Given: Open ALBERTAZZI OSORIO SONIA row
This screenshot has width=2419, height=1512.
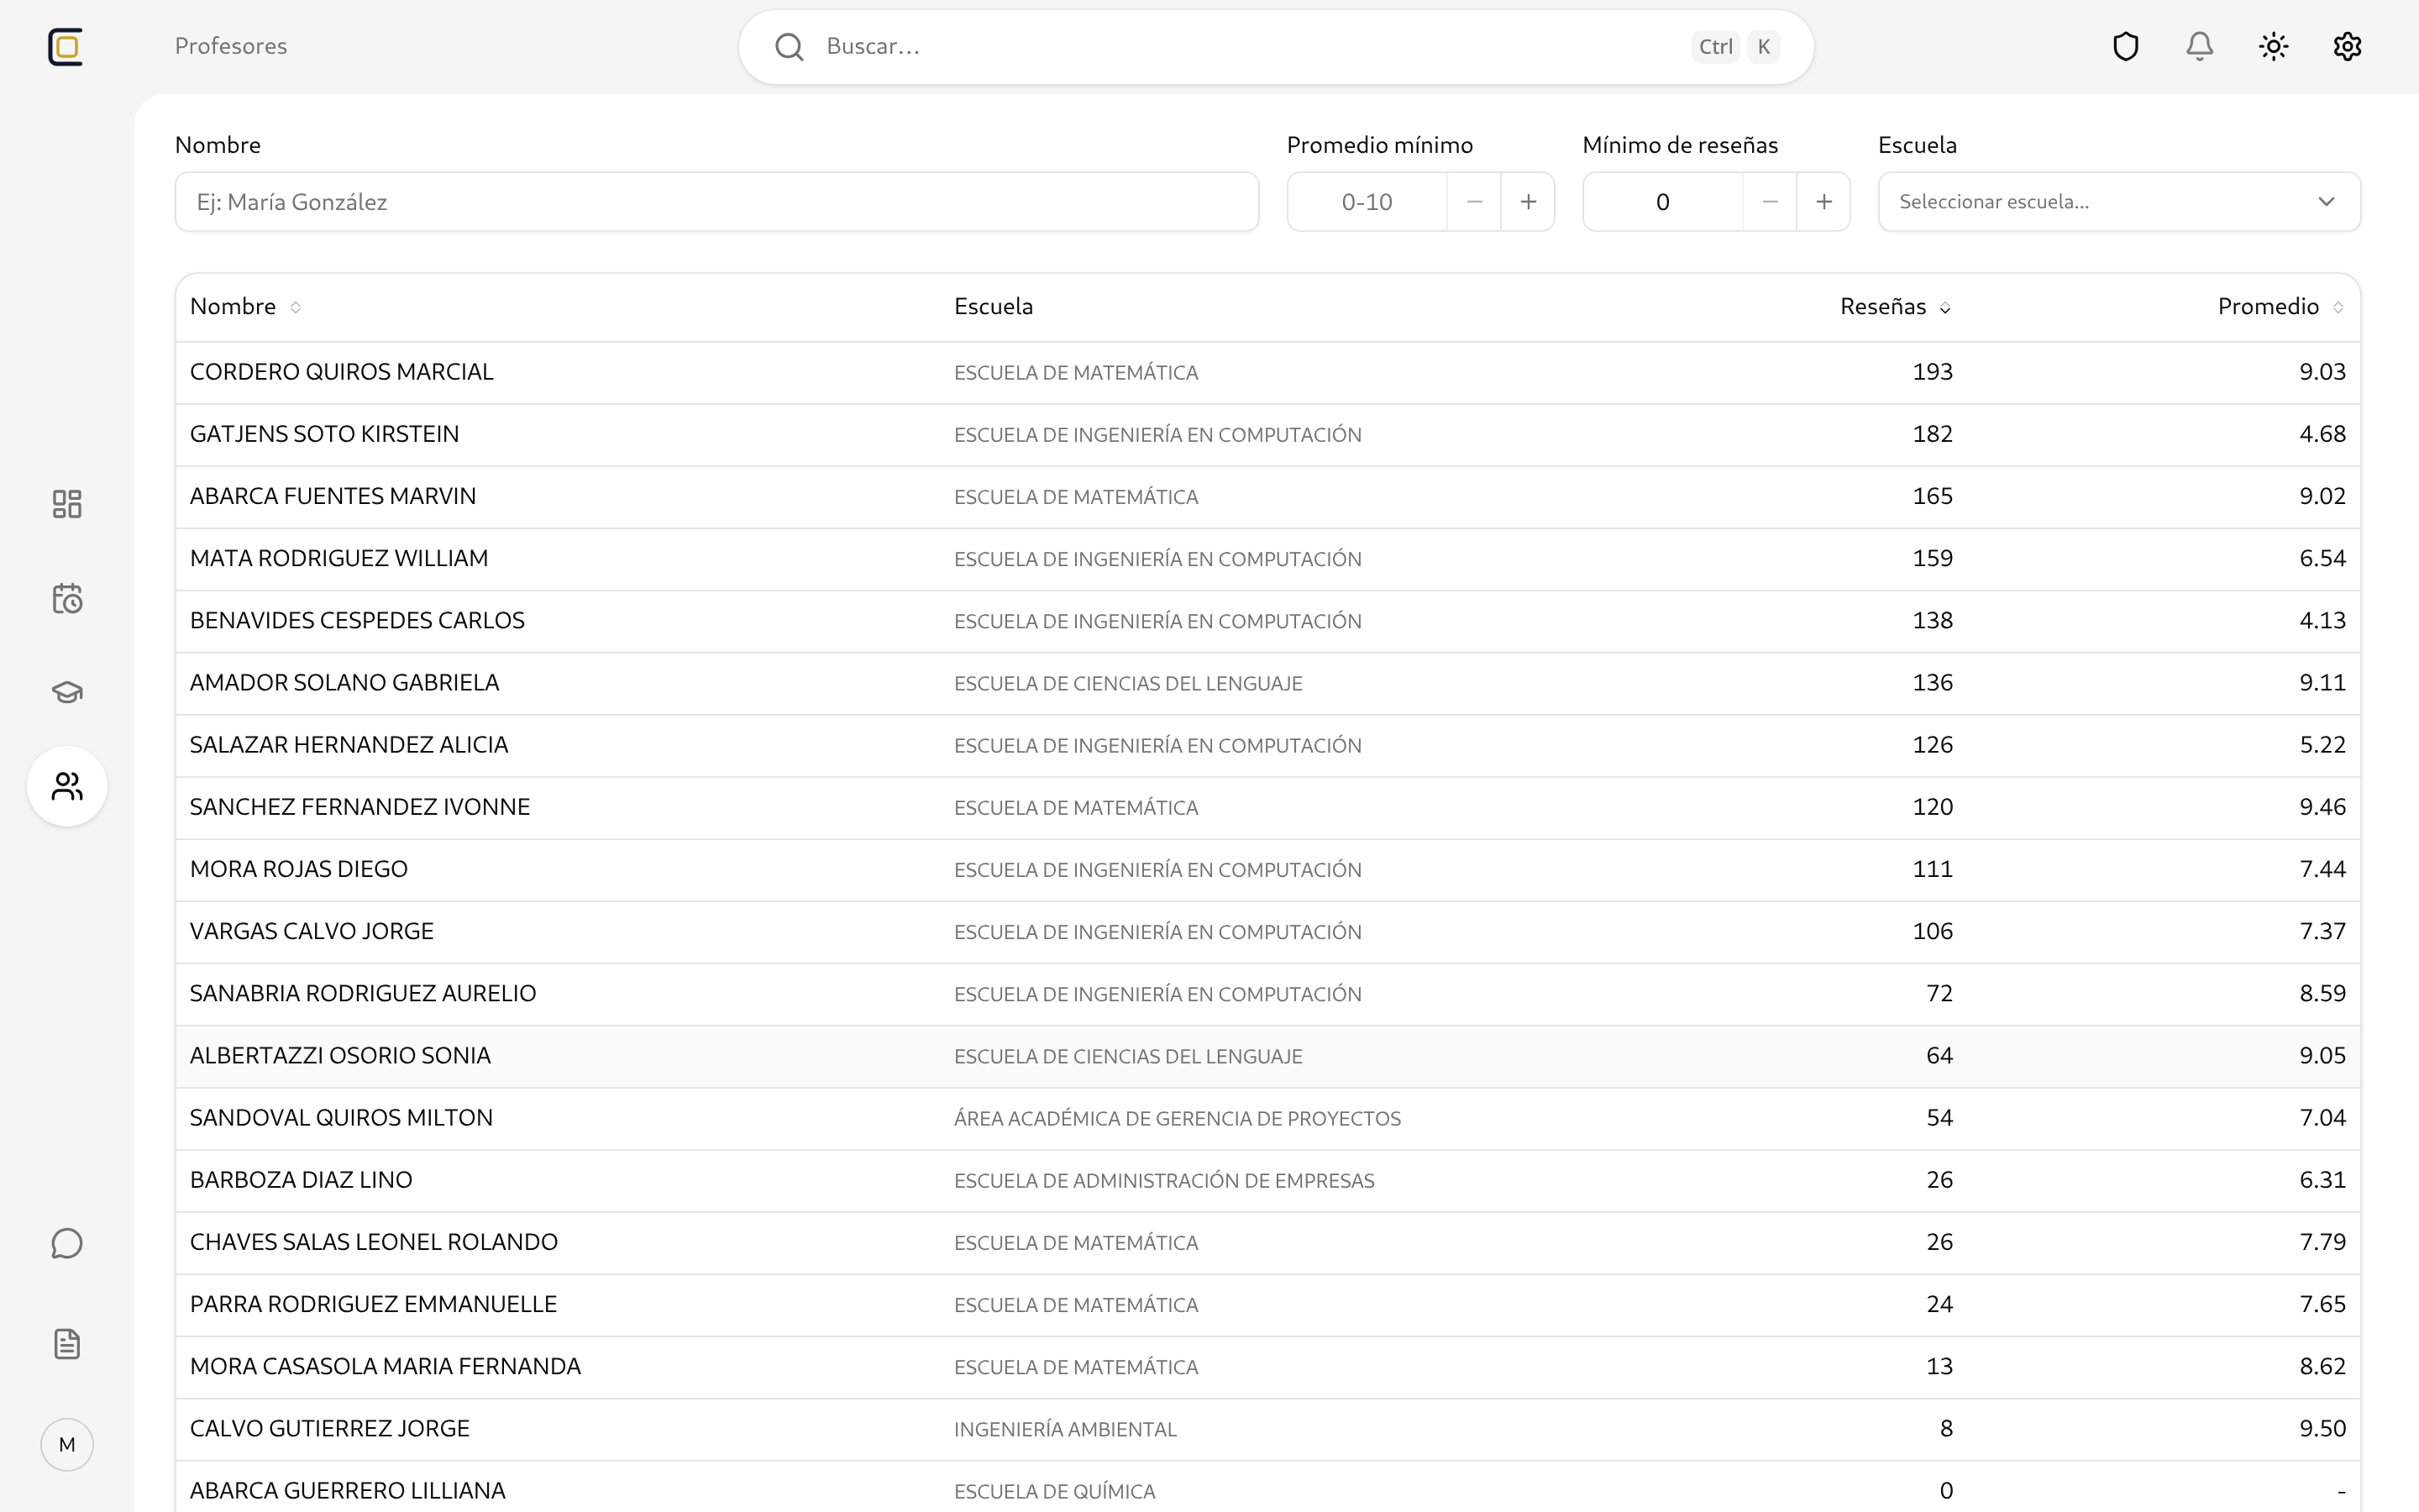Looking at the screenshot, I should [x=1267, y=1056].
